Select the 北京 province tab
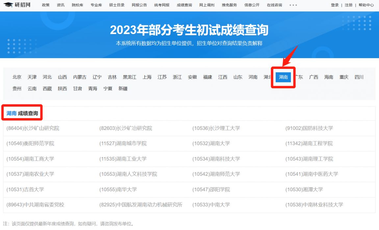 [17, 77]
